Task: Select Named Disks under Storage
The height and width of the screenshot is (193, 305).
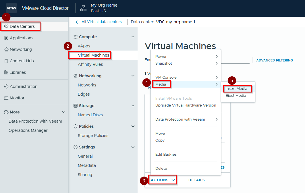Action: click(x=90, y=115)
